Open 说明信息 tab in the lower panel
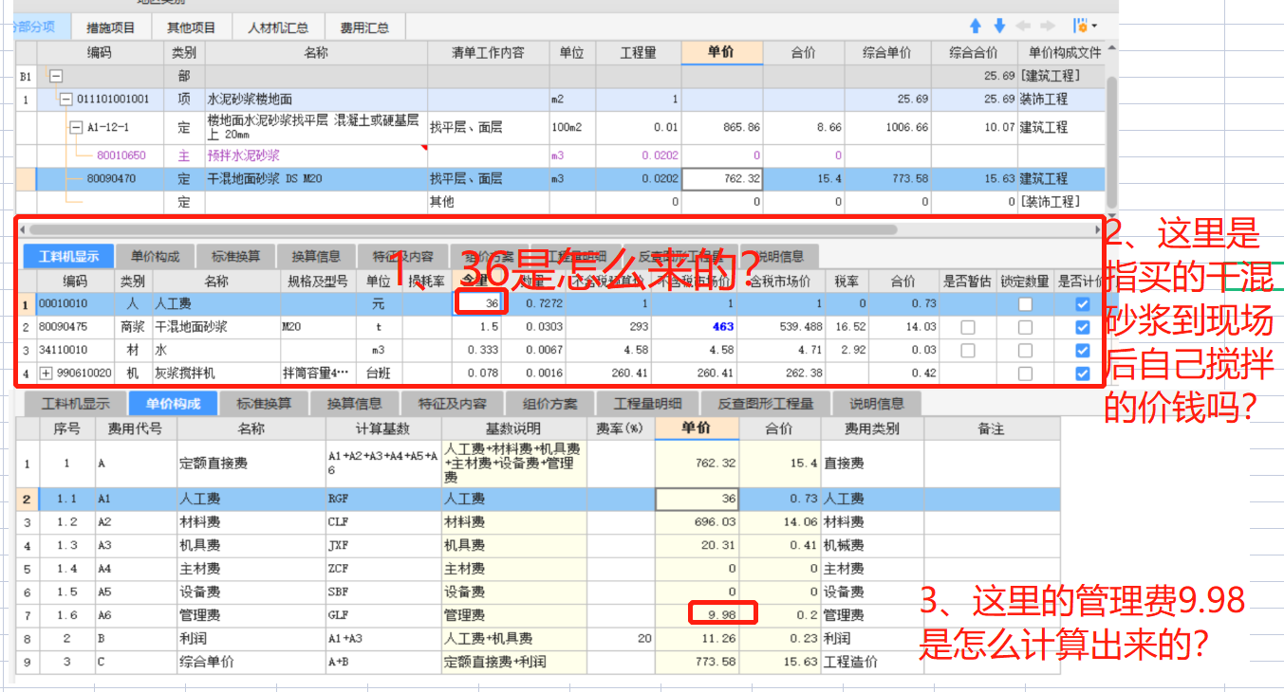1284x692 pixels. click(877, 404)
